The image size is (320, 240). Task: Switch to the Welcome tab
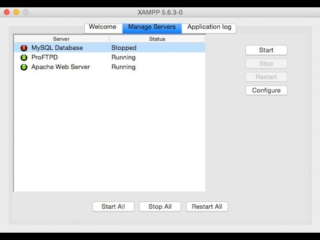103,28
